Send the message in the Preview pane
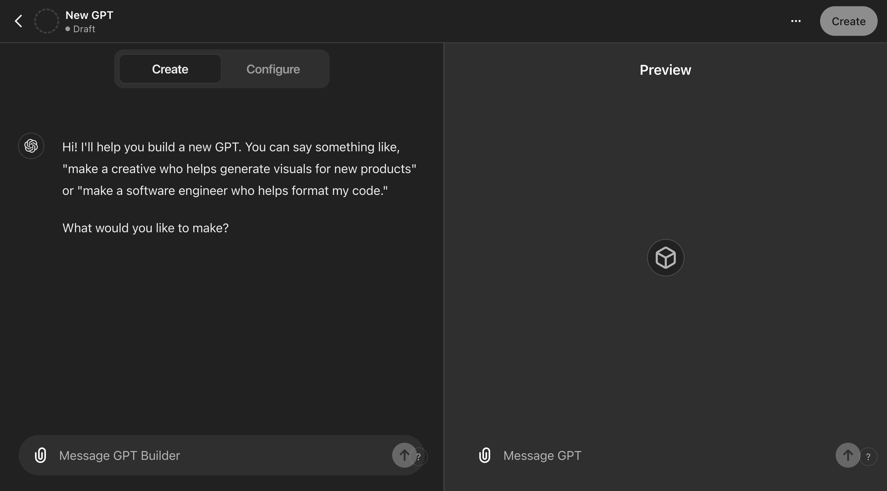The height and width of the screenshot is (491, 887). pyautogui.click(x=848, y=455)
